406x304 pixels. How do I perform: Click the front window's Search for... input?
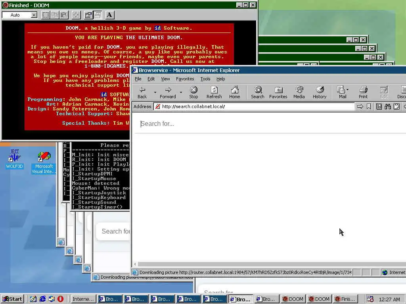point(270,124)
